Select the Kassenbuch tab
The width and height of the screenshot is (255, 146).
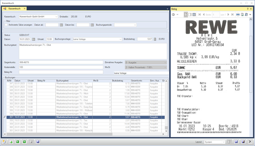click(14, 9)
